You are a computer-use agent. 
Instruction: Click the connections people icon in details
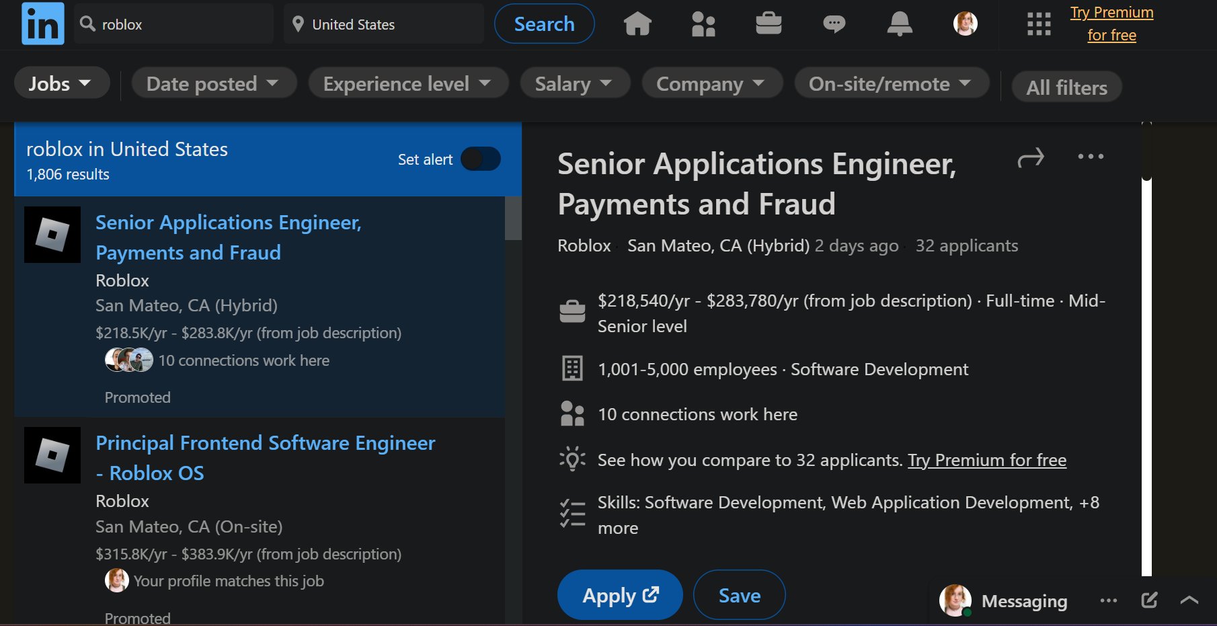[x=572, y=414]
